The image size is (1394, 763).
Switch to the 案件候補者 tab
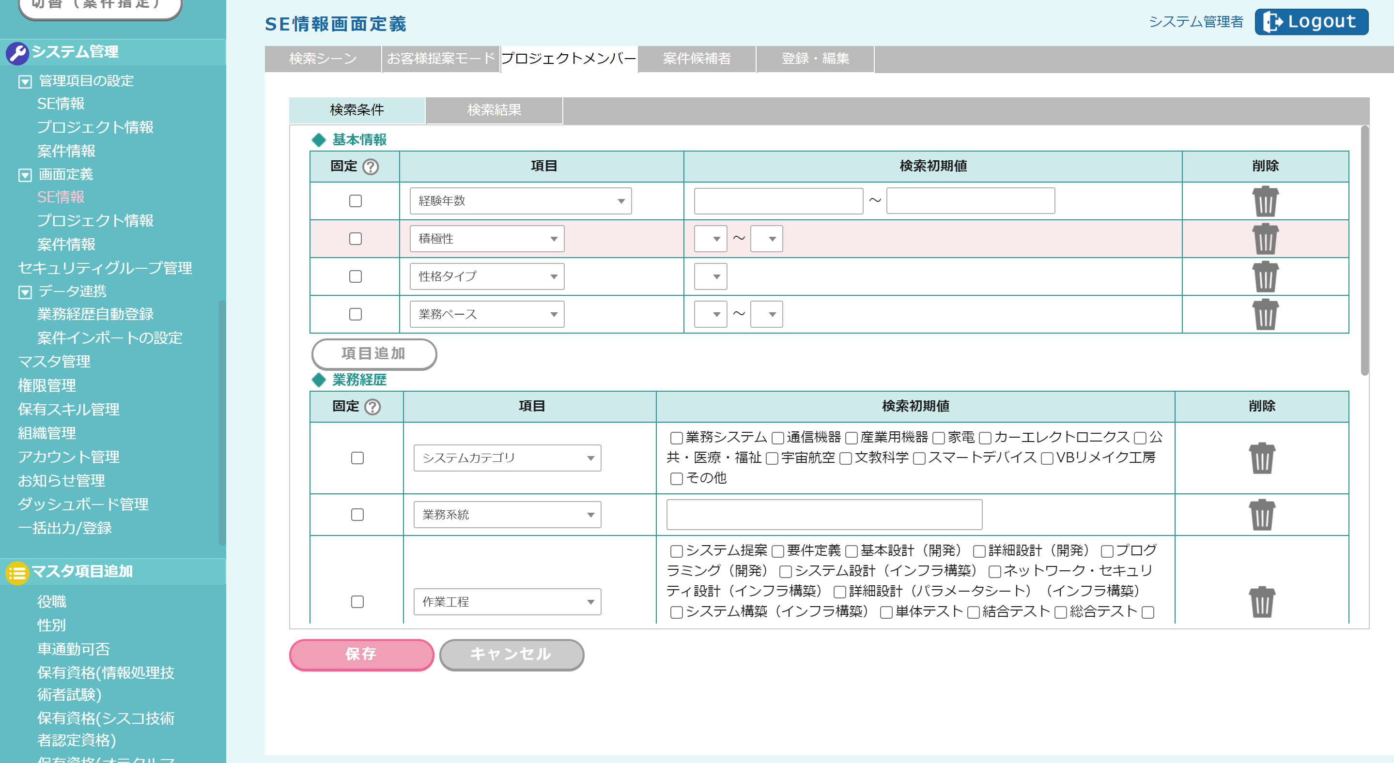pyautogui.click(x=697, y=59)
